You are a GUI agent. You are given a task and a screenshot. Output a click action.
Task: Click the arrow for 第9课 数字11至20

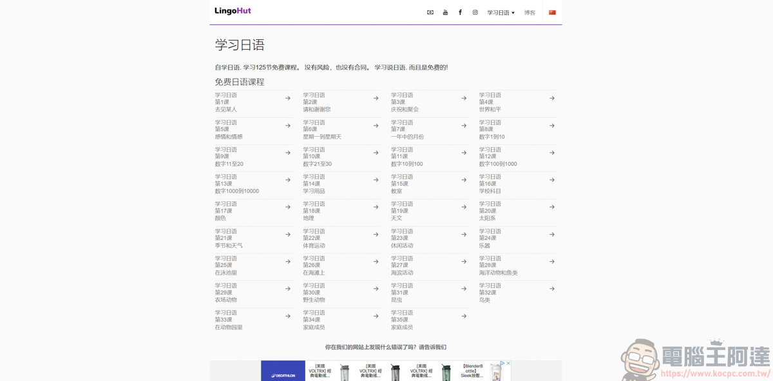(x=288, y=153)
